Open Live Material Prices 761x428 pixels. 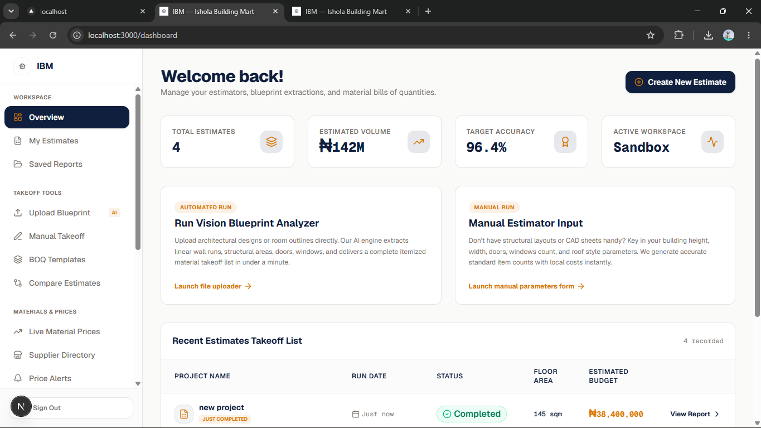[67, 331]
